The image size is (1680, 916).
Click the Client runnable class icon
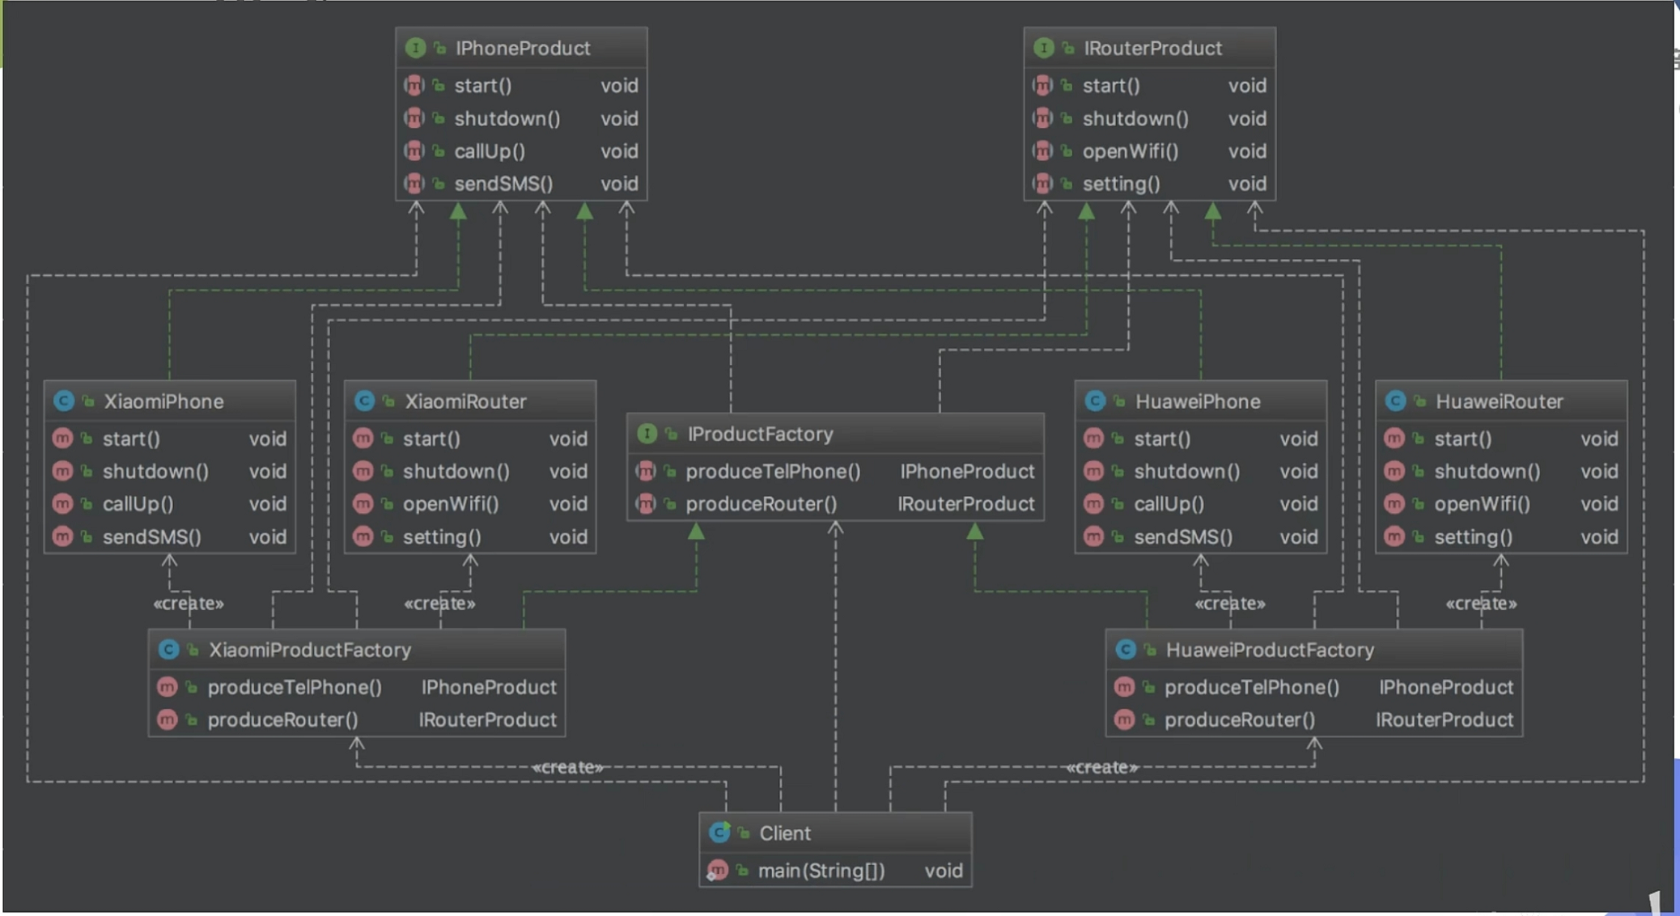pyautogui.click(x=719, y=833)
